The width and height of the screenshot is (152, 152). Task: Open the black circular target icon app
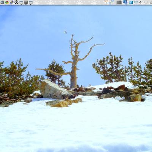(16, 2)
